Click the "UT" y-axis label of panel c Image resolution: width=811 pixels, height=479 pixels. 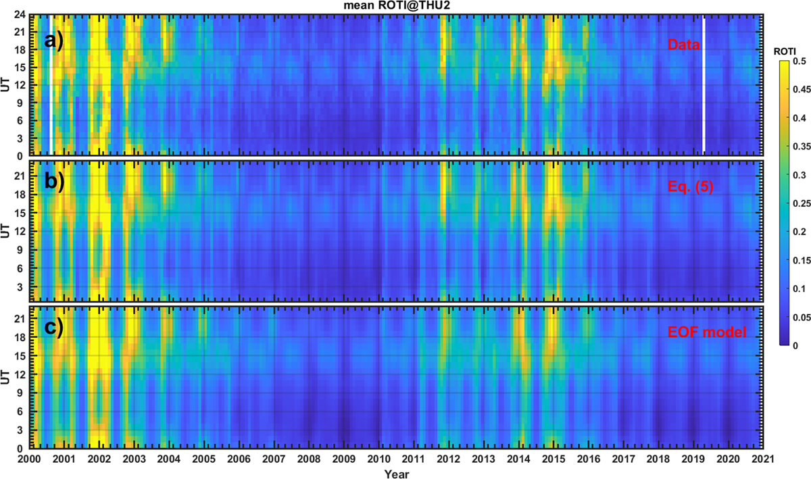(x=6, y=376)
